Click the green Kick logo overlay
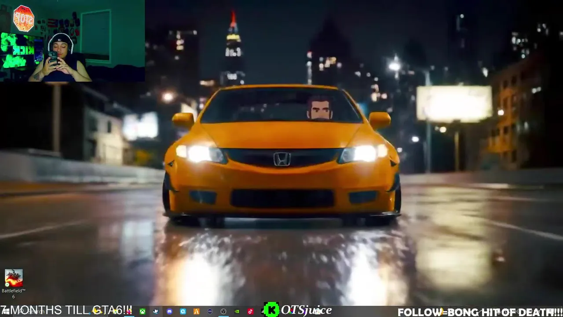This screenshot has height=317, width=563. (x=271, y=310)
